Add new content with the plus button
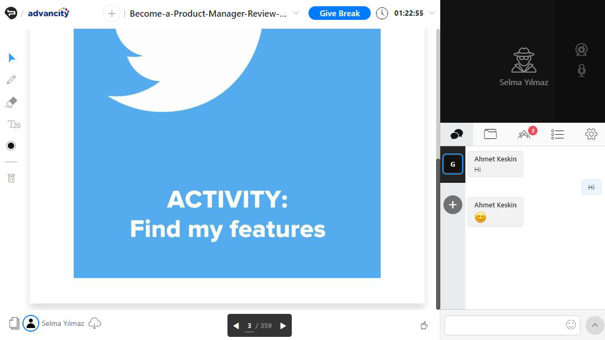Image resolution: width=605 pixels, height=340 pixels. 111,14
